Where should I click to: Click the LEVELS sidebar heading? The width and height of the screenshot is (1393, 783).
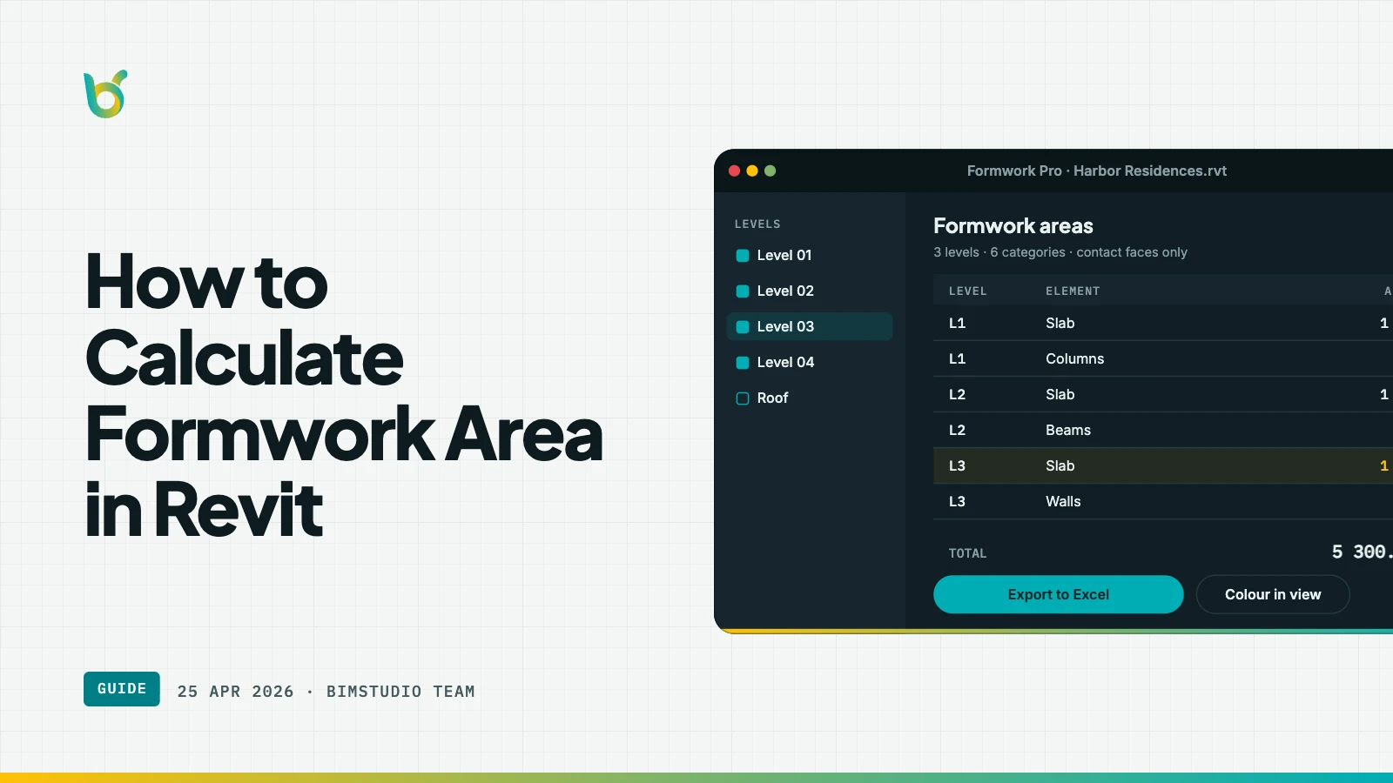pos(757,224)
